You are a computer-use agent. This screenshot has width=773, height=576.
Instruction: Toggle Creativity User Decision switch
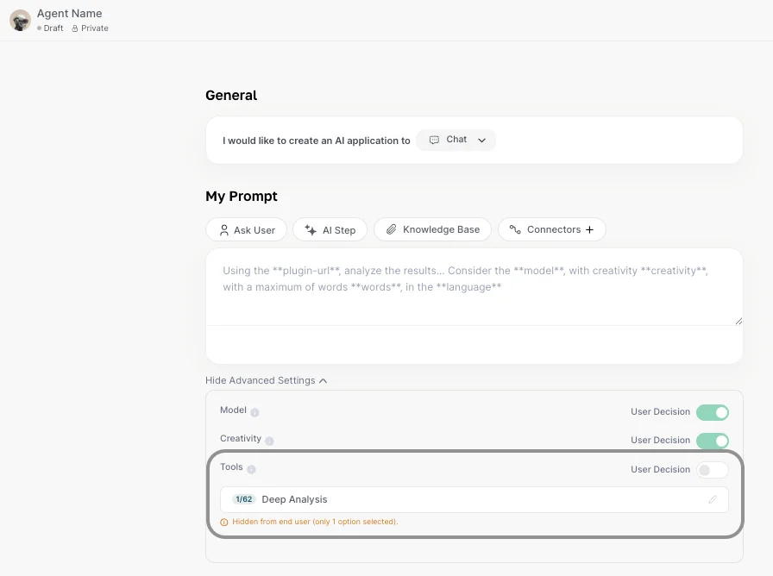[713, 441]
